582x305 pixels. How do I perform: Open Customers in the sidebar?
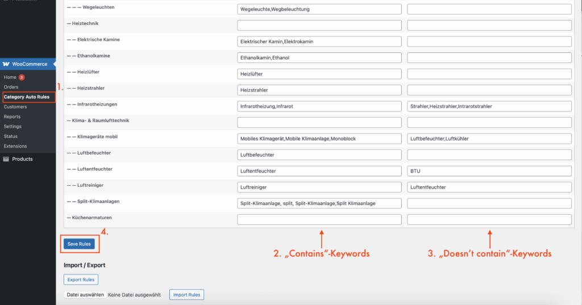pos(15,106)
